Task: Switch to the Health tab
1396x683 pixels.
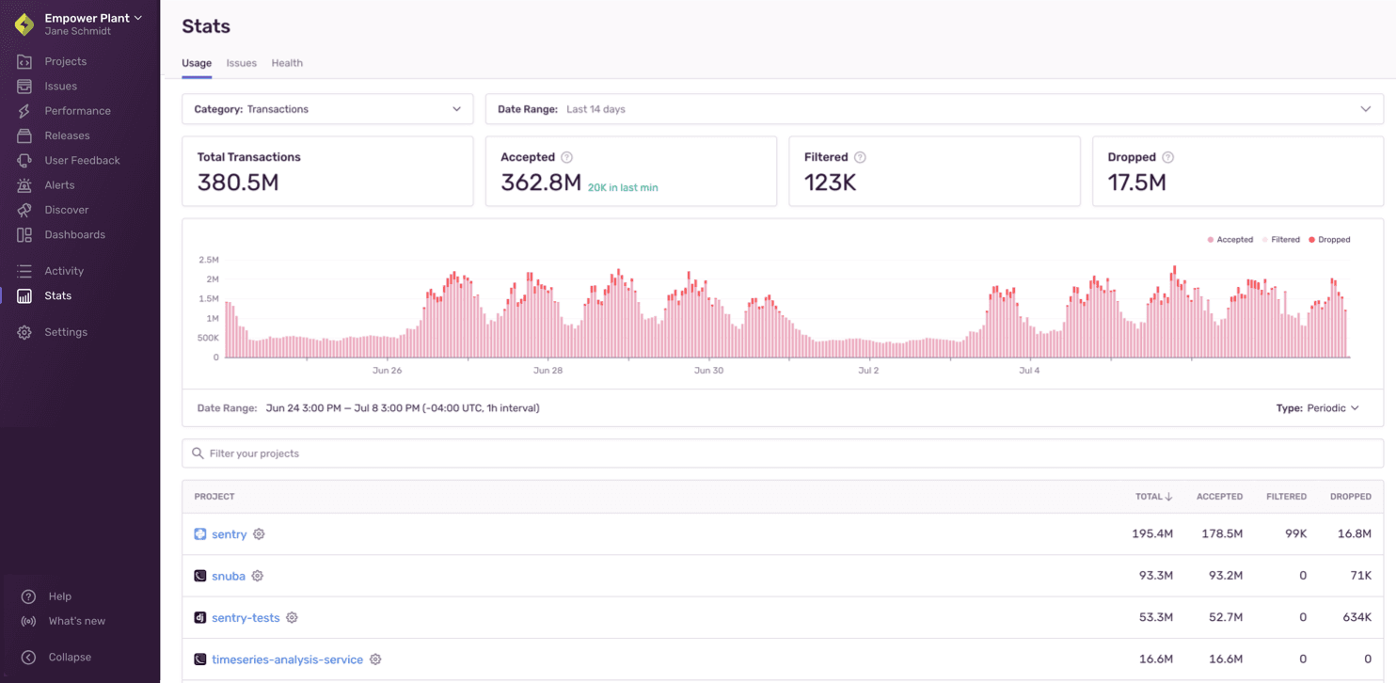Action: pyautogui.click(x=287, y=63)
